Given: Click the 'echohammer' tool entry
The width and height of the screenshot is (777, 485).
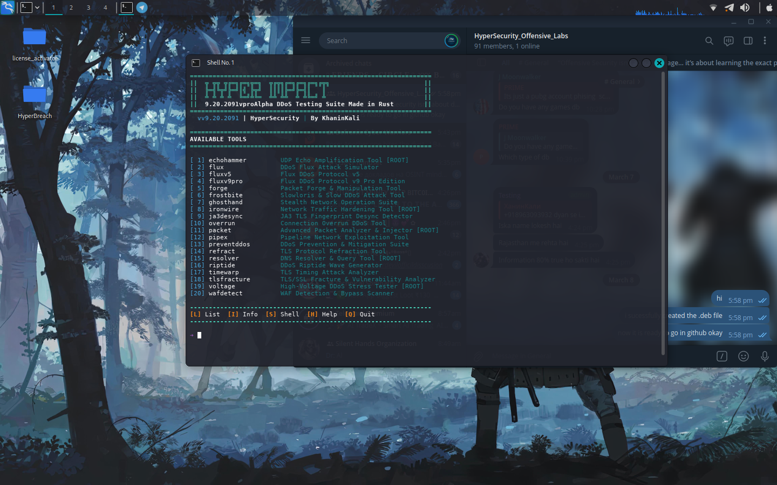Looking at the screenshot, I should tap(227, 161).
